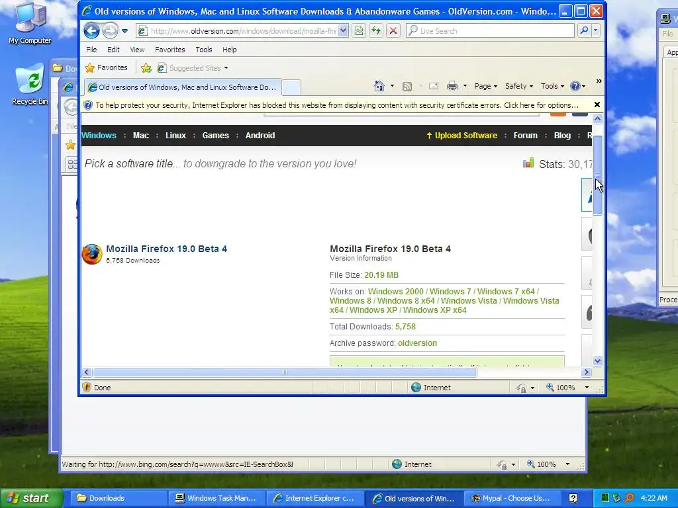Open the Mac category link
This screenshot has width=678, height=508.
[141, 135]
